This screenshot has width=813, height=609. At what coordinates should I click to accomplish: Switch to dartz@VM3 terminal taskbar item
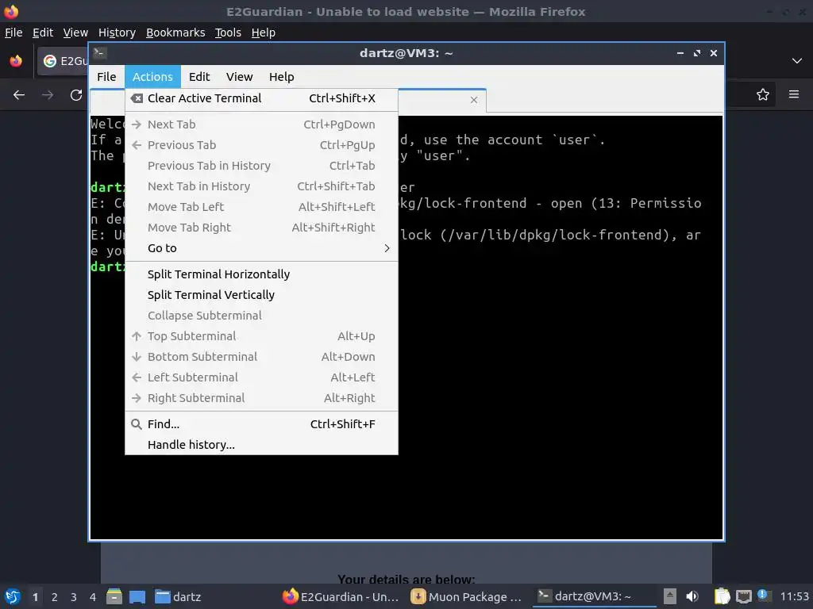point(594,596)
